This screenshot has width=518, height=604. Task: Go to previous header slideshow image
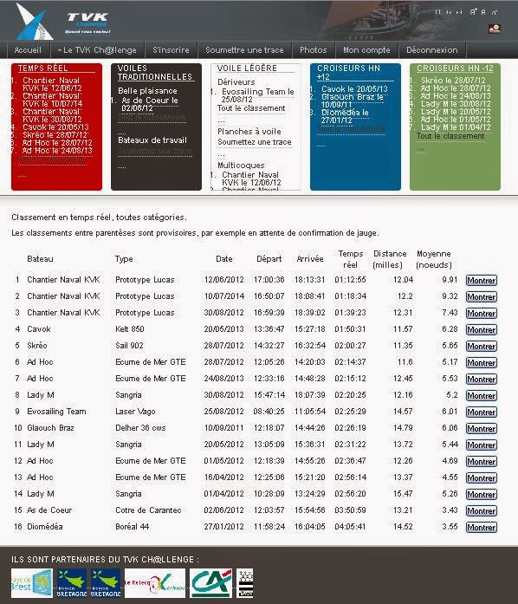(449, 12)
